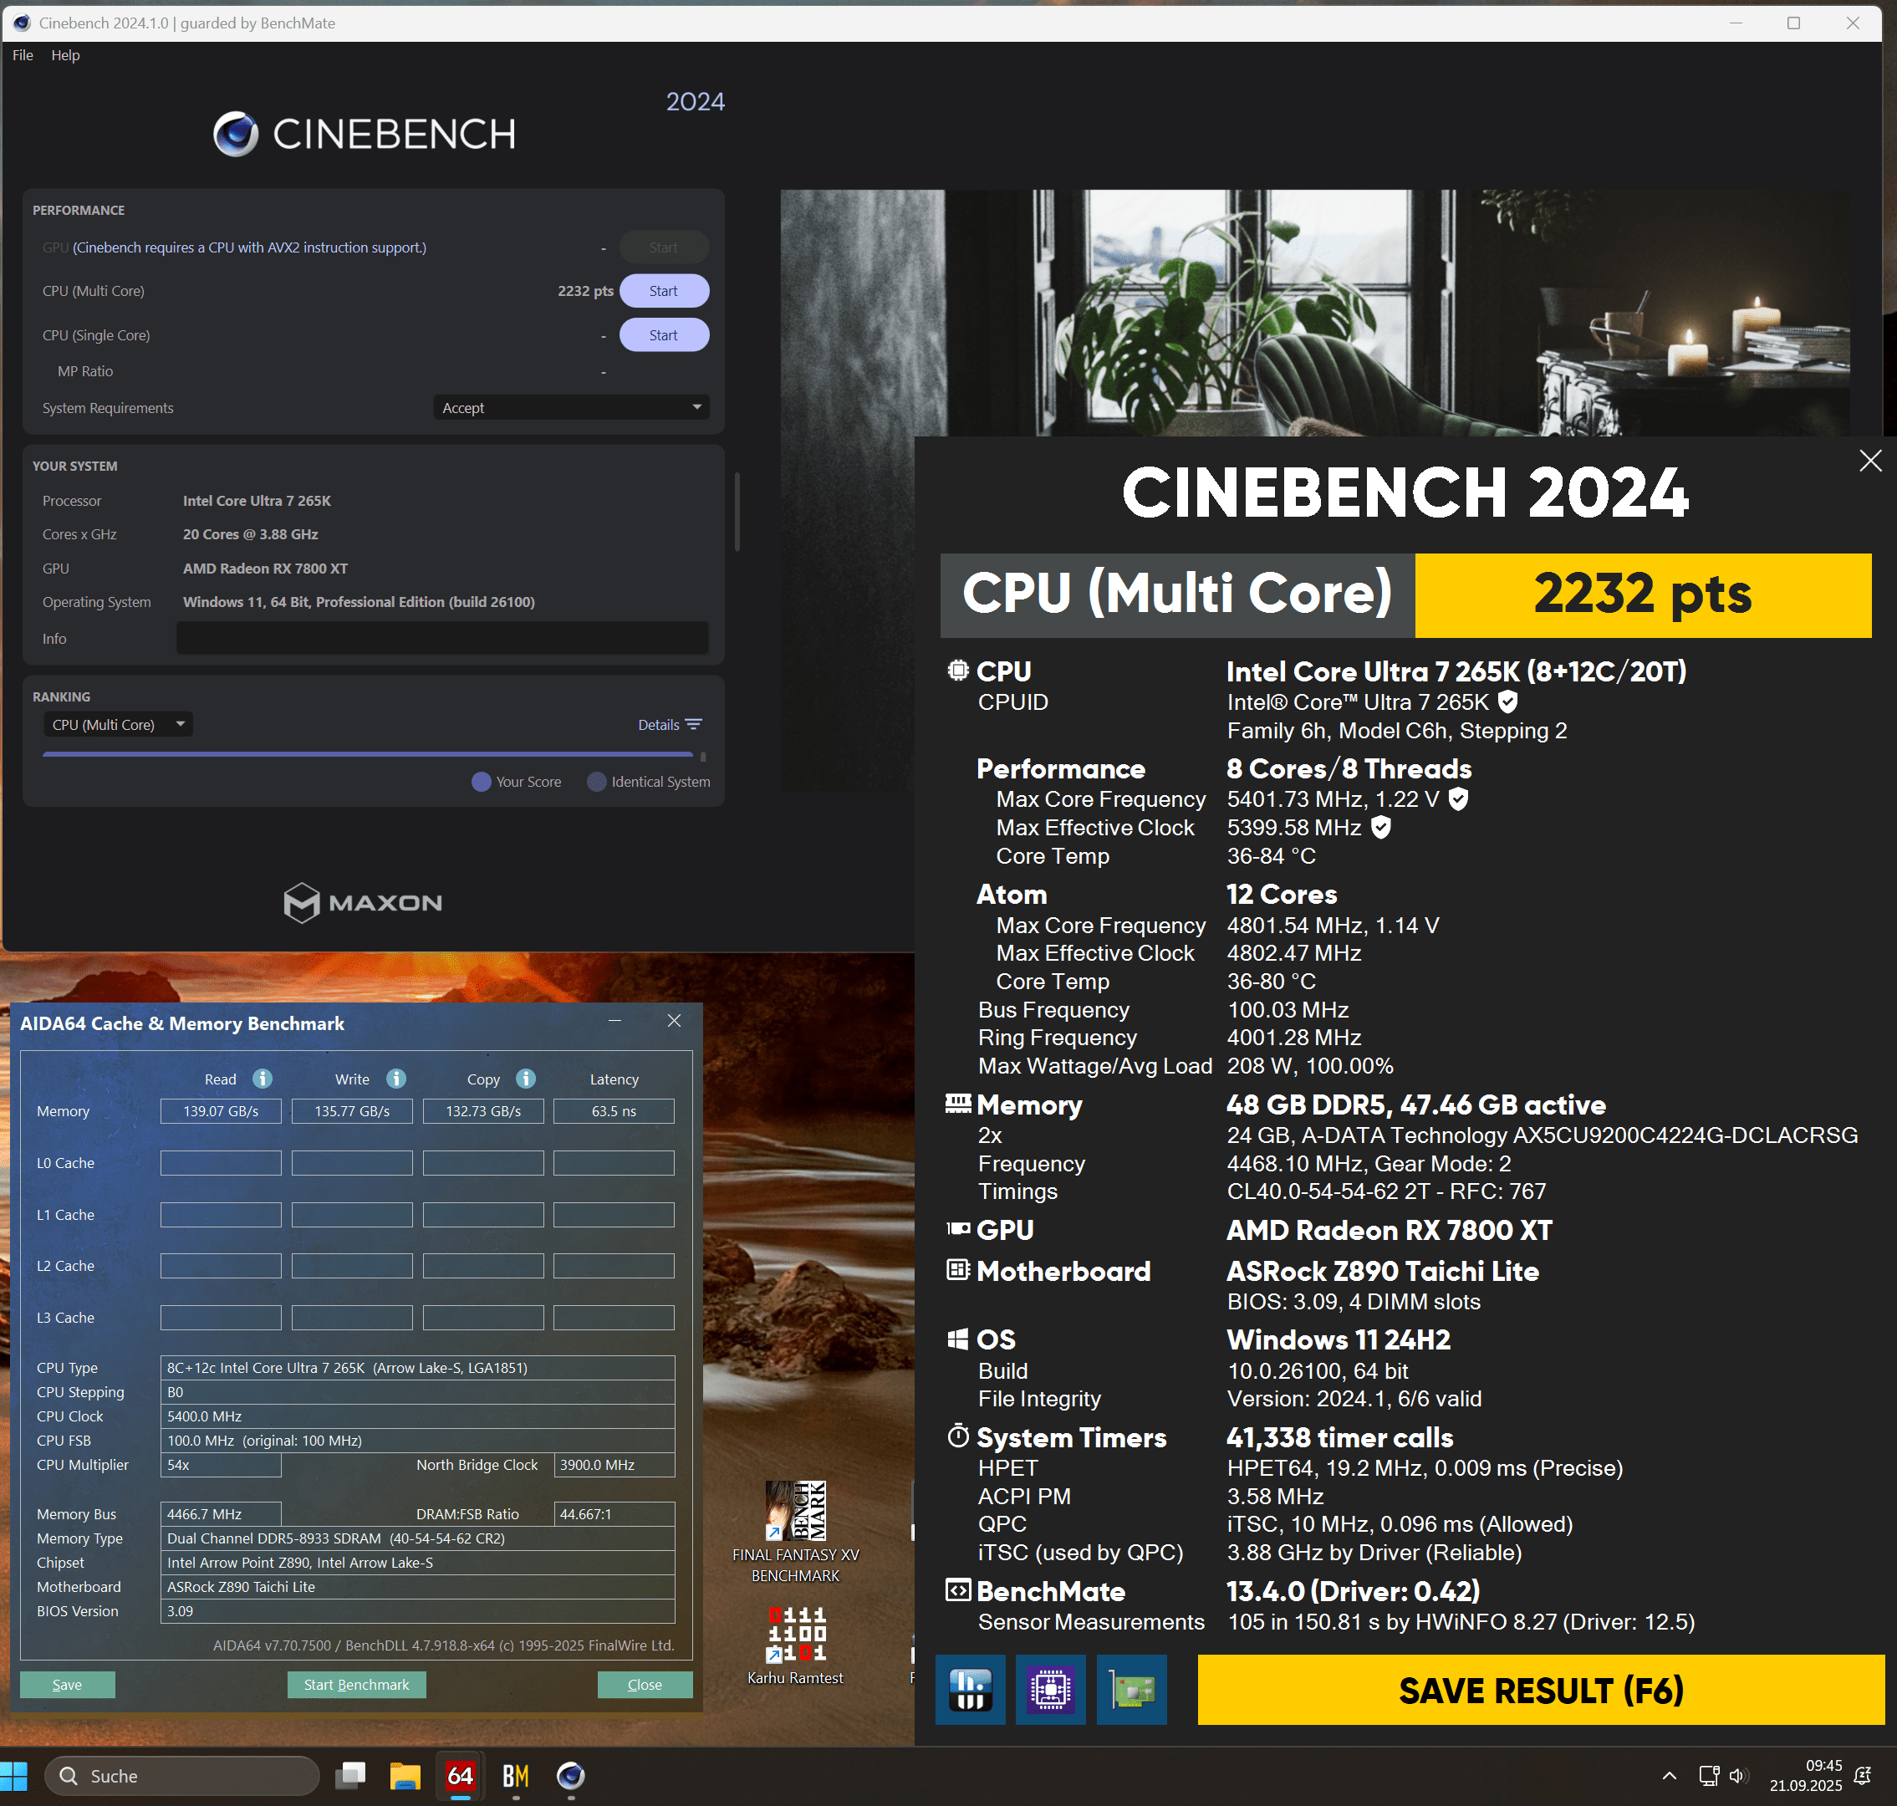Click the Copy info icon in AIDA64
The width and height of the screenshot is (1897, 1806).
click(x=526, y=1079)
